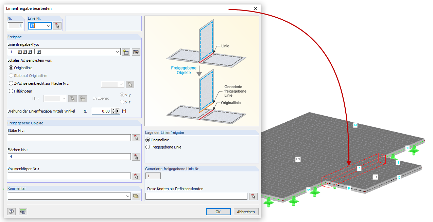Focus the rotation angle β field
The height and width of the screenshot is (222, 433).
point(101,111)
